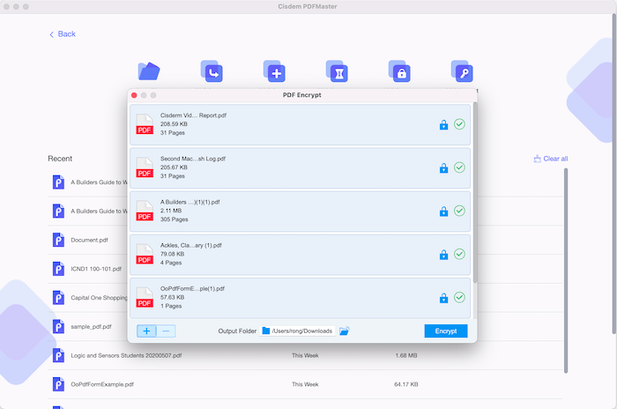The height and width of the screenshot is (409, 617).
Task: Go back using the Back link
Action: coord(63,34)
